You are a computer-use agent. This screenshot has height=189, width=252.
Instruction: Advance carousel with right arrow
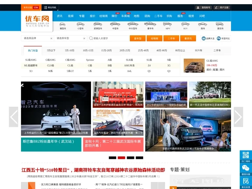point(238,117)
